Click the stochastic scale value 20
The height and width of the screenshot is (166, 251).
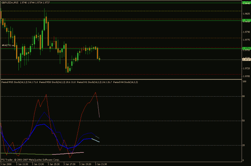tap(243, 145)
